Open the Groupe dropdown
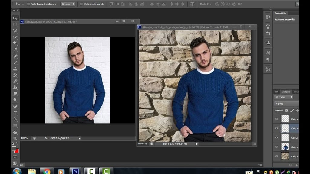This screenshot has width=310, height=174. click(x=68, y=4)
